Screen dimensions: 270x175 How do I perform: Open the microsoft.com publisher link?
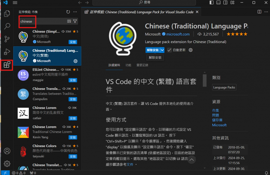[x=178, y=34]
